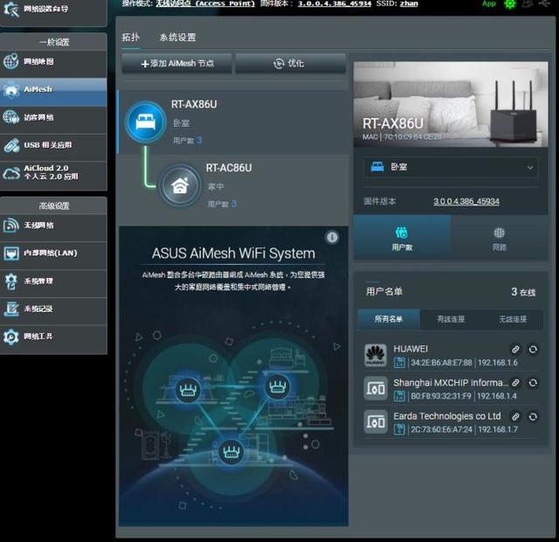Show 有线连接 wired clients
Image resolution: width=559 pixels, height=542 pixels.
(451, 319)
